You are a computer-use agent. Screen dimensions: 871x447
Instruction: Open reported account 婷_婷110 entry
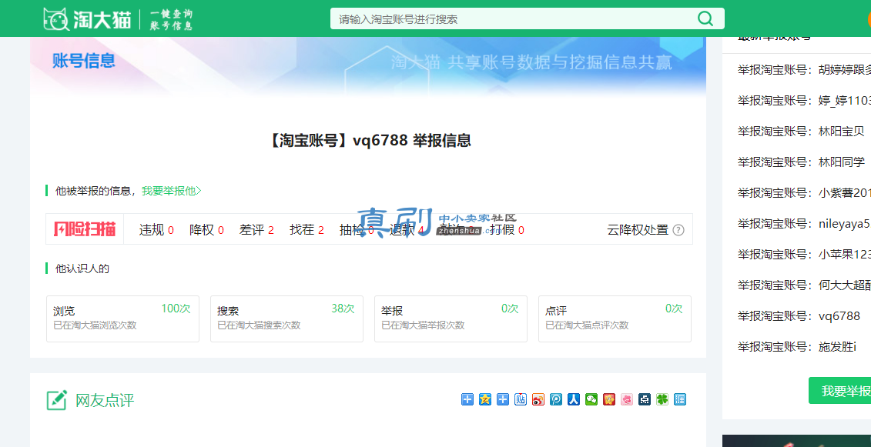pos(804,101)
